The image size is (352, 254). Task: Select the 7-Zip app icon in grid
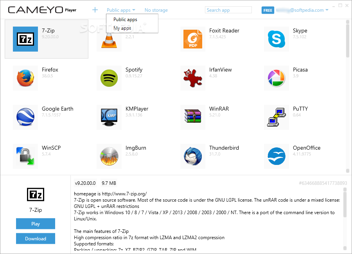point(25,39)
